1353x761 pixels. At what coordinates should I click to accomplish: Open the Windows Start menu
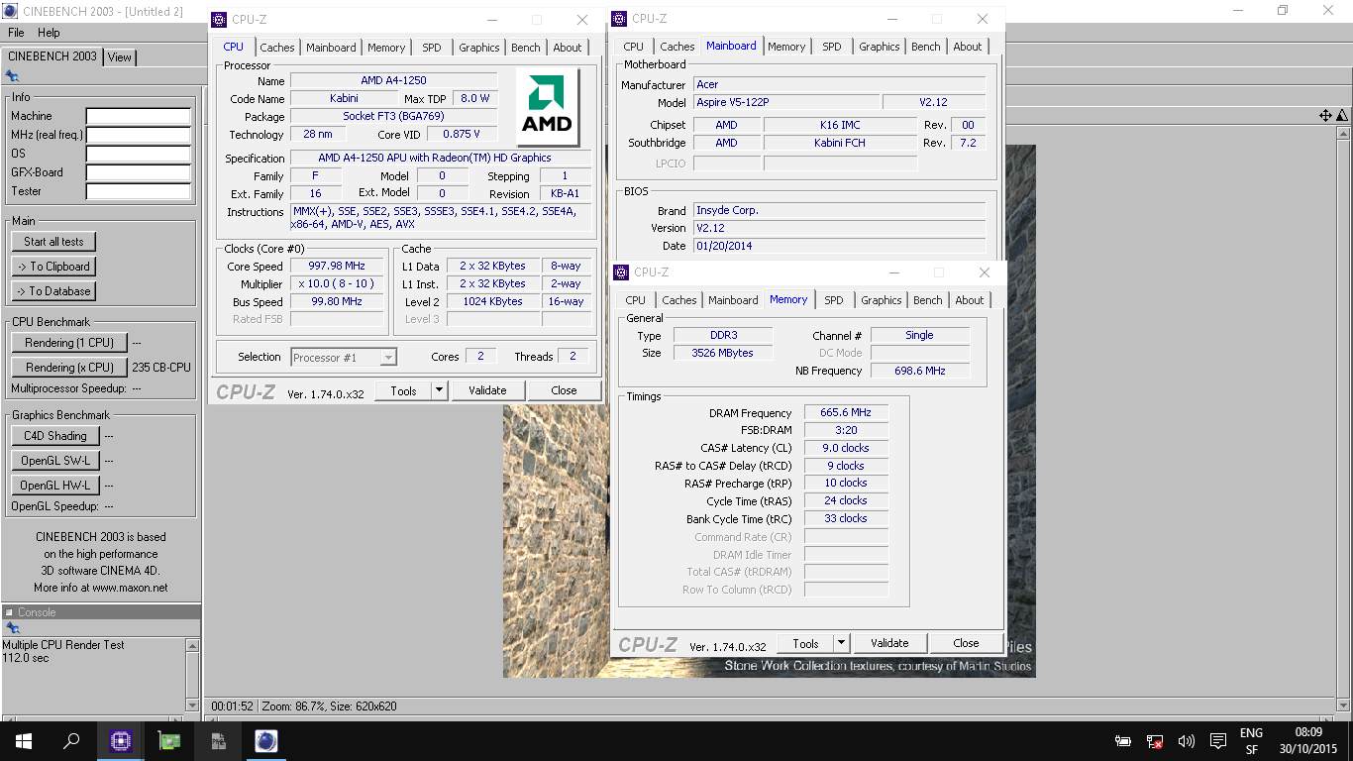pos(24,740)
